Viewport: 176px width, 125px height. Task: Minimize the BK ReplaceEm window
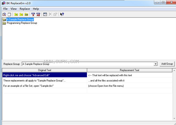[157, 2]
